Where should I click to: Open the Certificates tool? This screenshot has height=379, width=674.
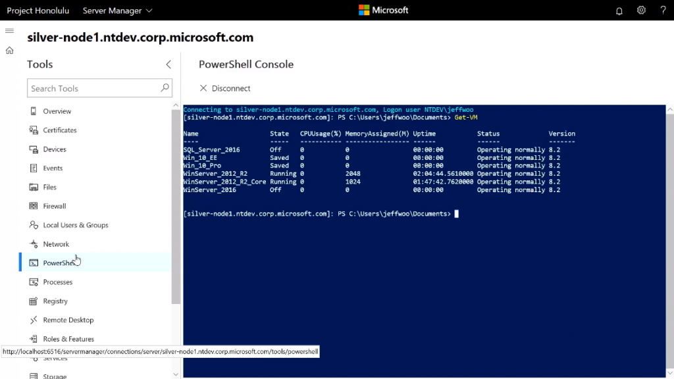[x=60, y=130]
